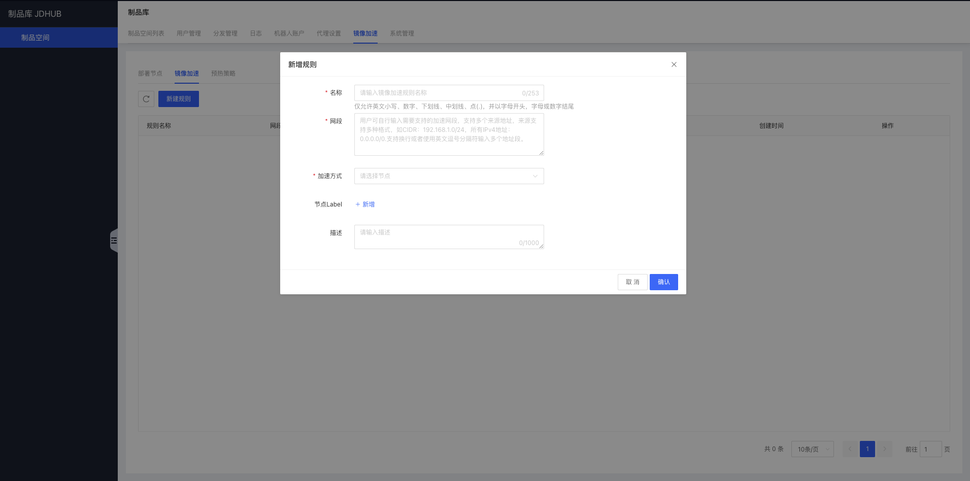Image resolution: width=970 pixels, height=481 pixels.
Task: Open the 日志 tab
Action: (256, 33)
